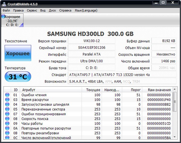Open the Диск menu

(52, 10)
